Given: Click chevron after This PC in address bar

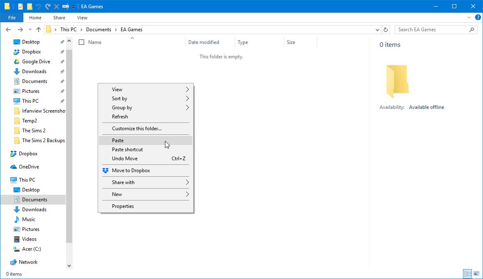Looking at the screenshot, I should pos(81,30).
